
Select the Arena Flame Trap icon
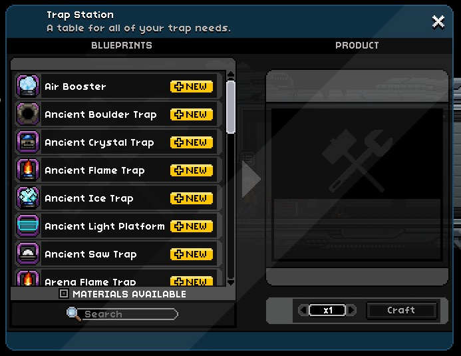click(28, 278)
